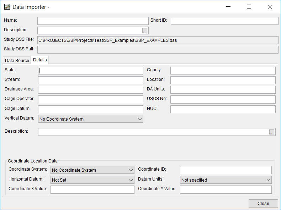
Task: Open the top Description ellipsis editor button
Action: point(145,31)
